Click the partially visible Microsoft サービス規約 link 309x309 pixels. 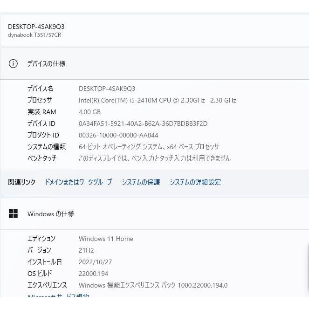pyautogui.click(x=58, y=296)
